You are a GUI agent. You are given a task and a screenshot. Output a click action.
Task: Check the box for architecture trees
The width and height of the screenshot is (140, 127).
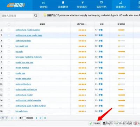point(9,41)
